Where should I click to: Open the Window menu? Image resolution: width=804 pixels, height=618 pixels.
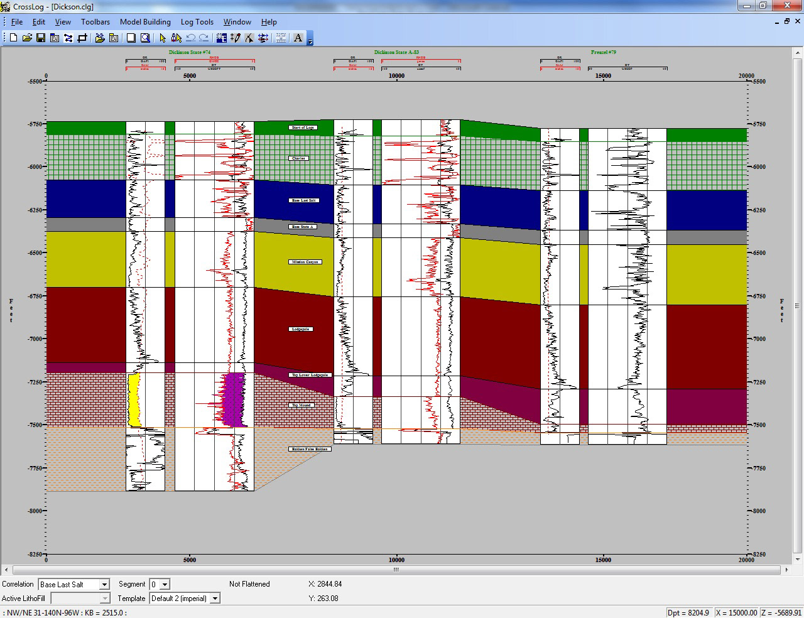pos(237,21)
